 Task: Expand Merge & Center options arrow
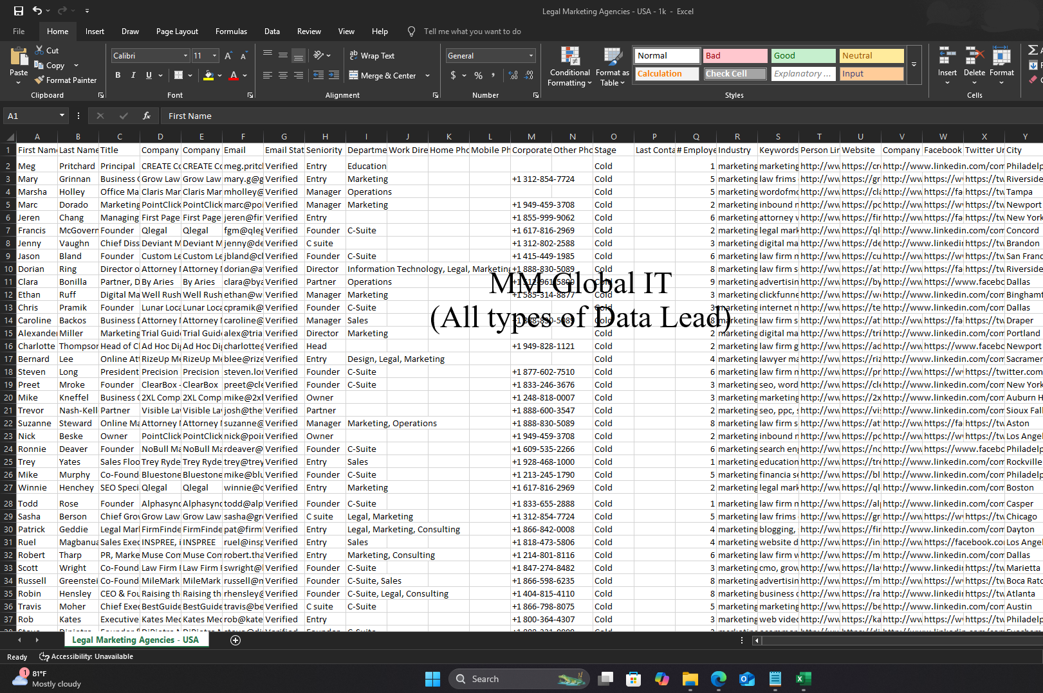pos(428,75)
